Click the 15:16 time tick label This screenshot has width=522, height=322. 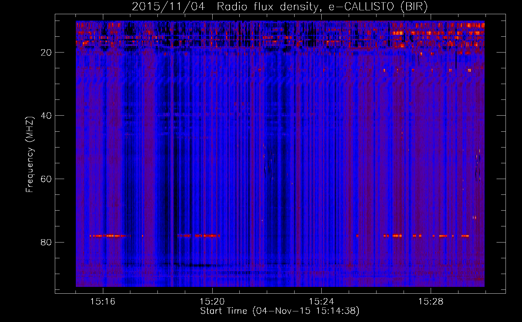tap(103, 301)
